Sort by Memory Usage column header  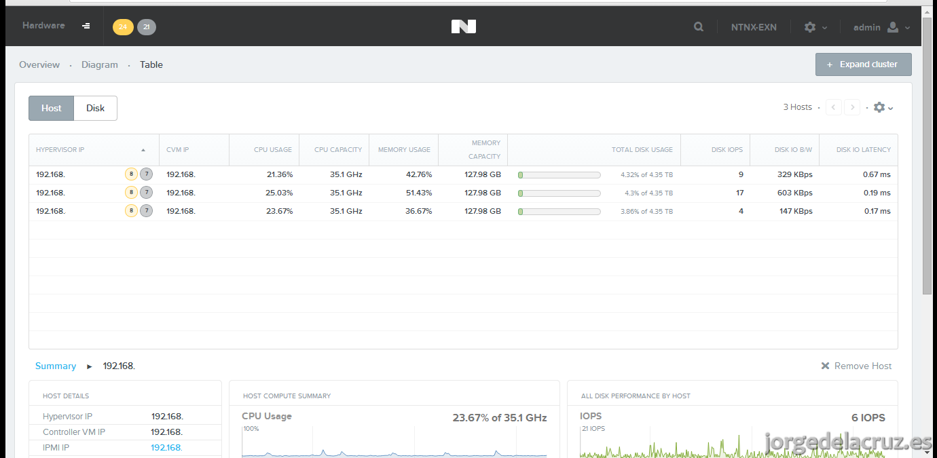pos(404,149)
